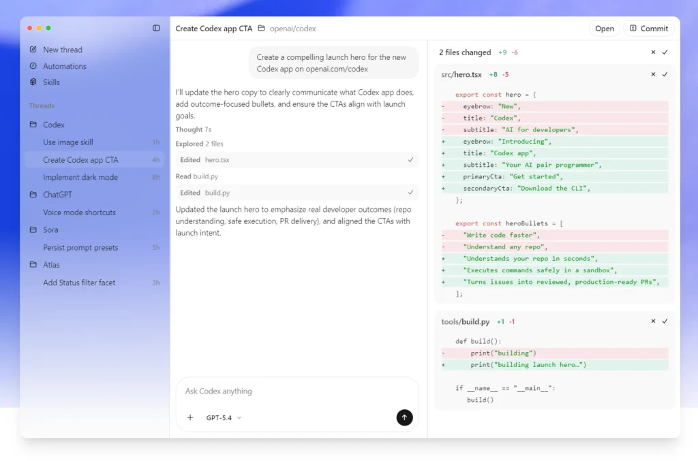Open Persist prompt presets thread
This screenshot has width=698, height=461.
click(x=94, y=247)
